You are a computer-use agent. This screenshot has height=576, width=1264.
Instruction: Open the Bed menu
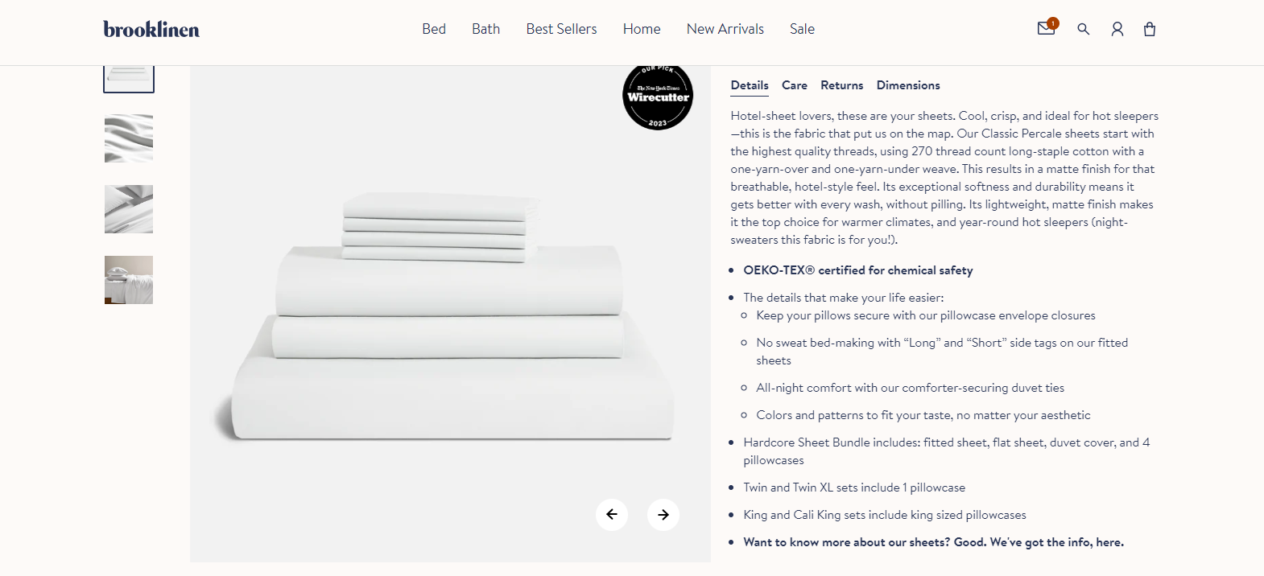[x=434, y=29]
